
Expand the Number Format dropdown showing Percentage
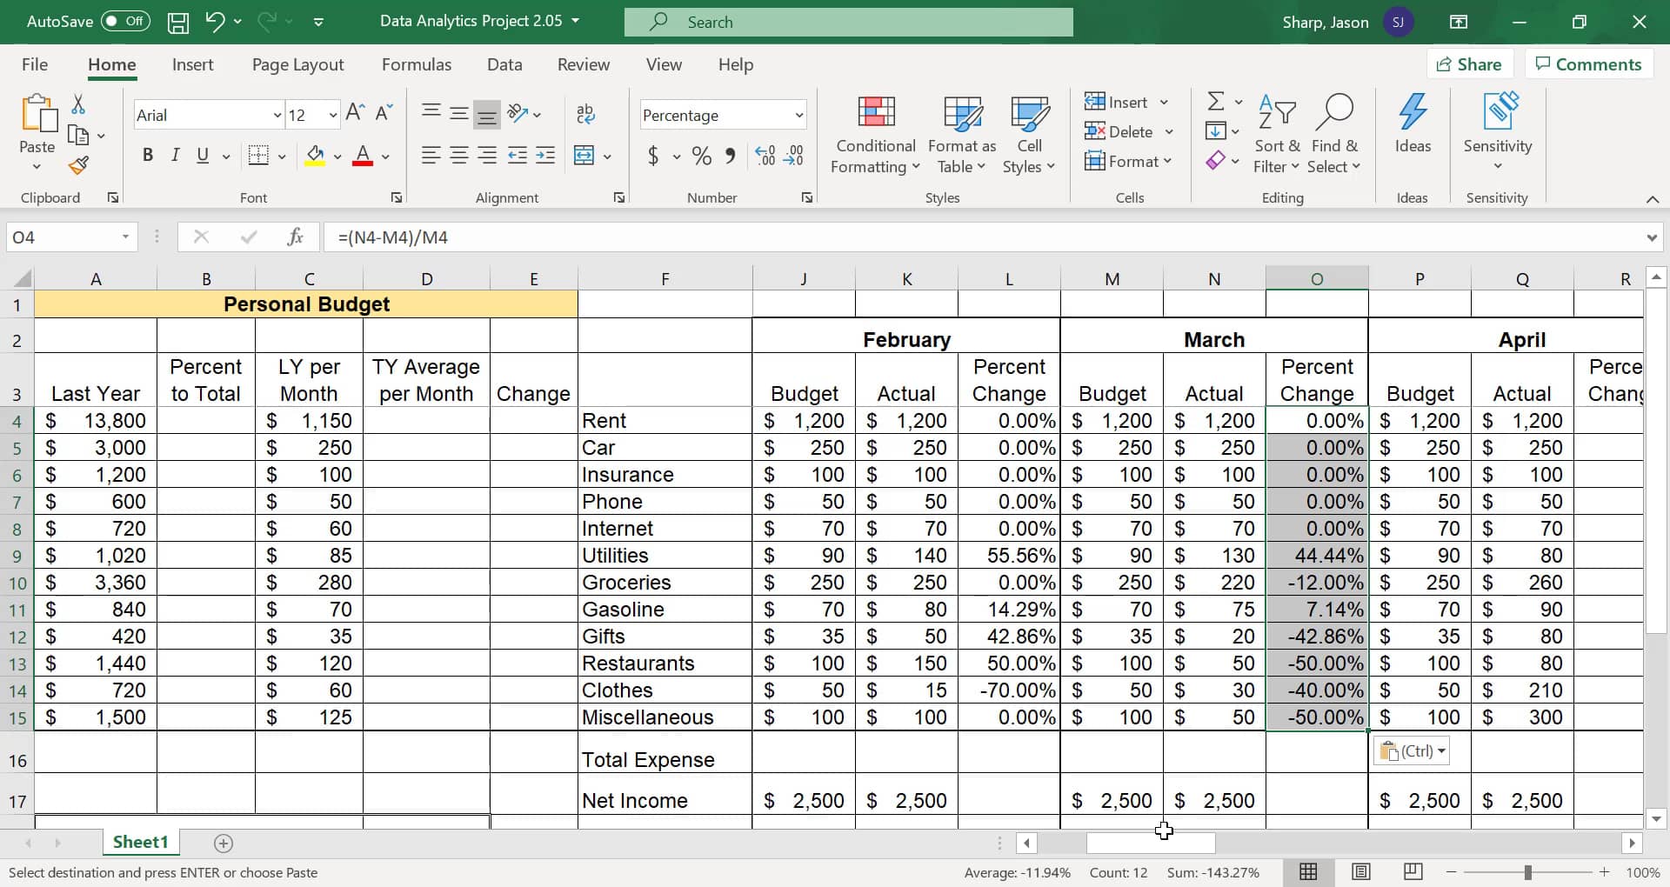pyautogui.click(x=798, y=116)
